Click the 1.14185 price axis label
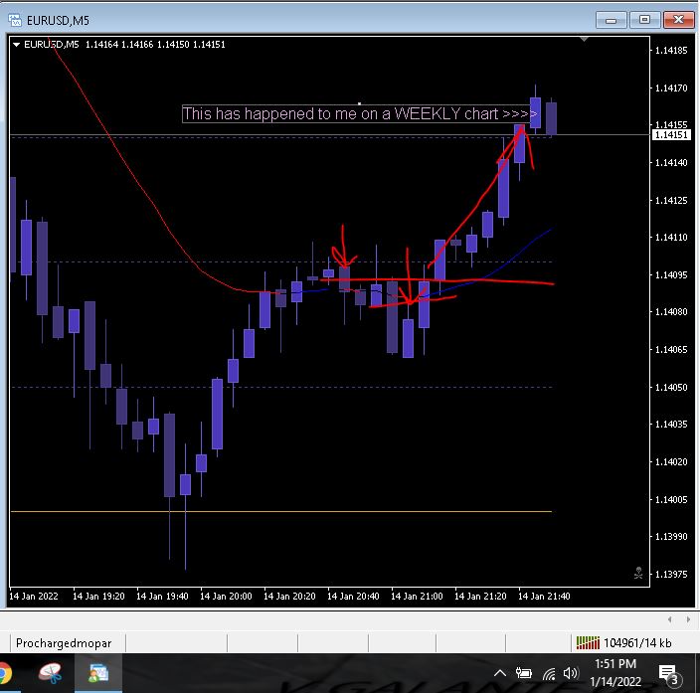This screenshot has width=700, height=693. 671,51
